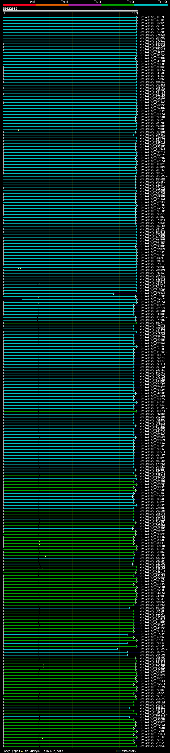This screenshot has width=170, height=753.
Task: Select the UniRef100_C0HG57 label
Action: click(152, 70)
